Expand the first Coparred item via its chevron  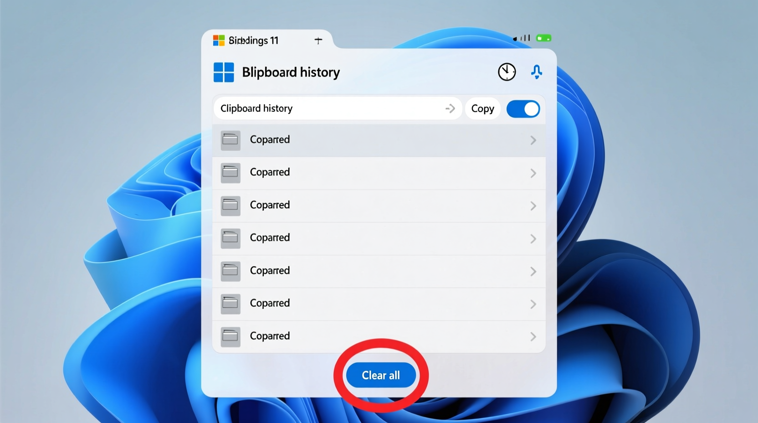pyautogui.click(x=533, y=140)
